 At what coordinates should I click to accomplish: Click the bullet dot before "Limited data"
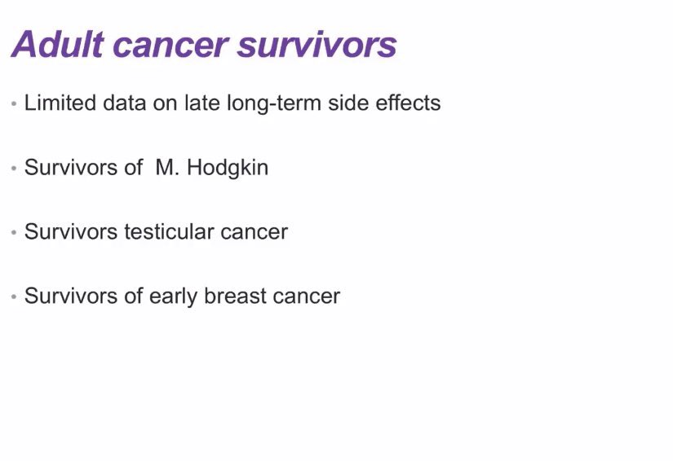click(14, 103)
